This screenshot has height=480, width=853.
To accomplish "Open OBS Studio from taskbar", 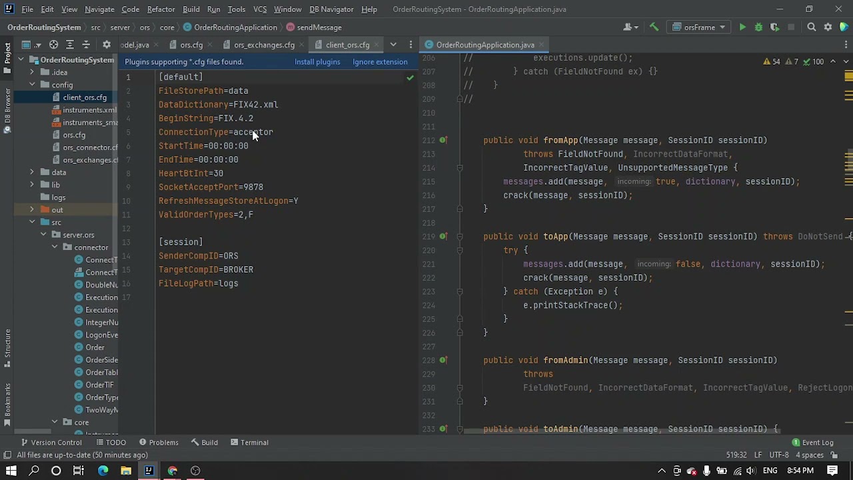I will (x=195, y=471).
